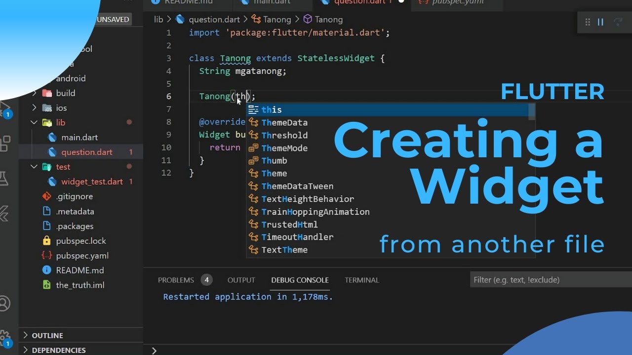Open the .metadata file
The image size is (632, 355).
tap(75, 211)
